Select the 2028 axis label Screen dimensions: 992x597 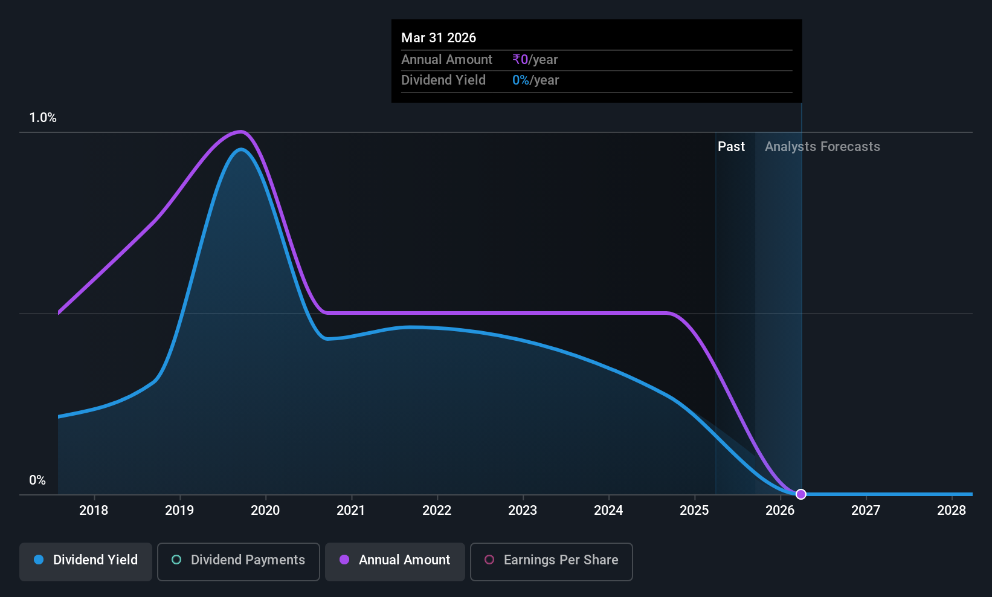pos(952,511)
